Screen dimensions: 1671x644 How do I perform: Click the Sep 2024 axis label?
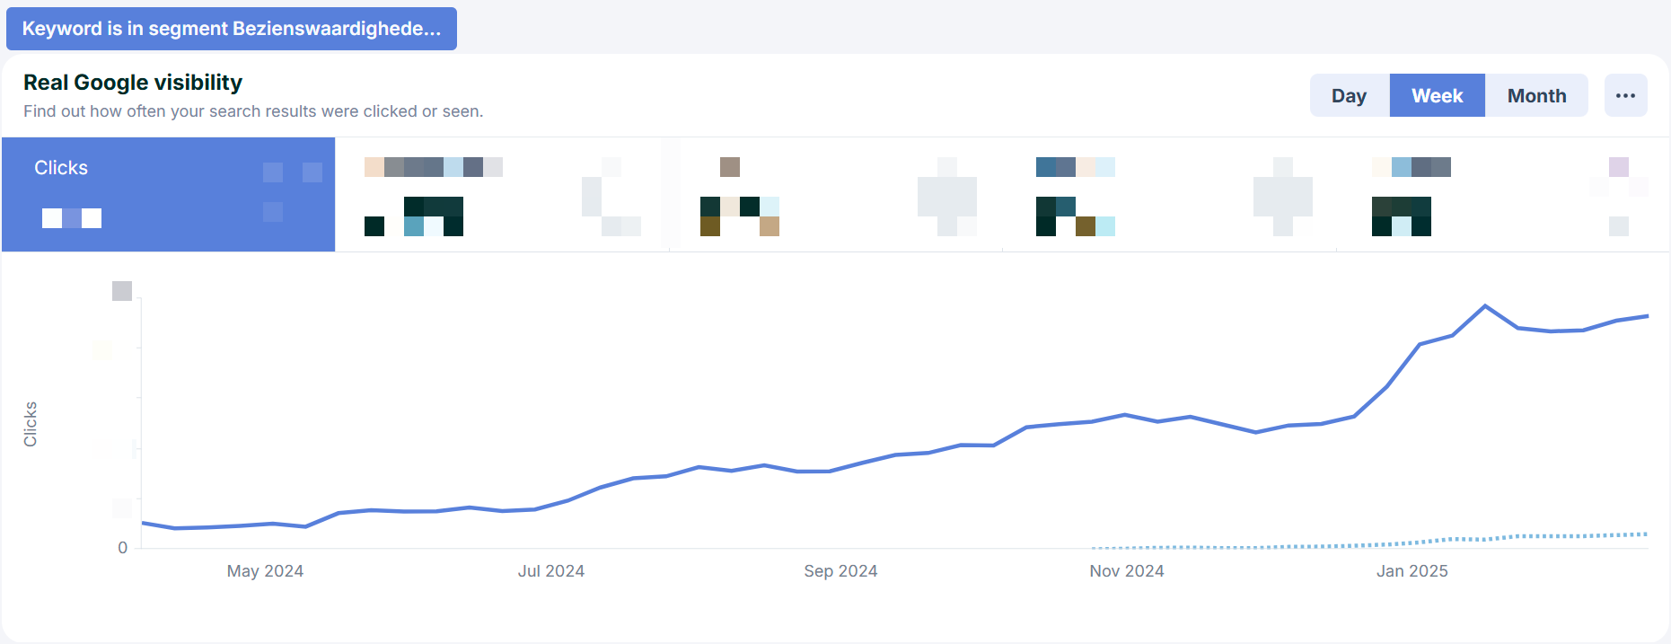pyautogui.click(x=840, y=571)
